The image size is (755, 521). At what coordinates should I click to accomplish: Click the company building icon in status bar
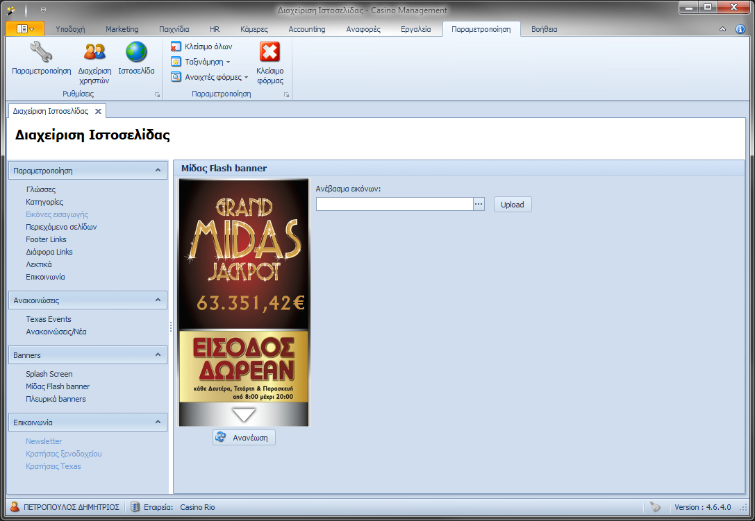tap(135, 507)
